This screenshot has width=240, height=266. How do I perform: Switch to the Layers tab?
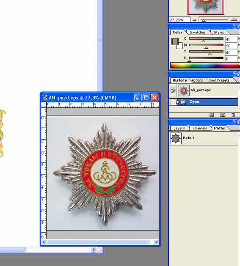[179, 128]
